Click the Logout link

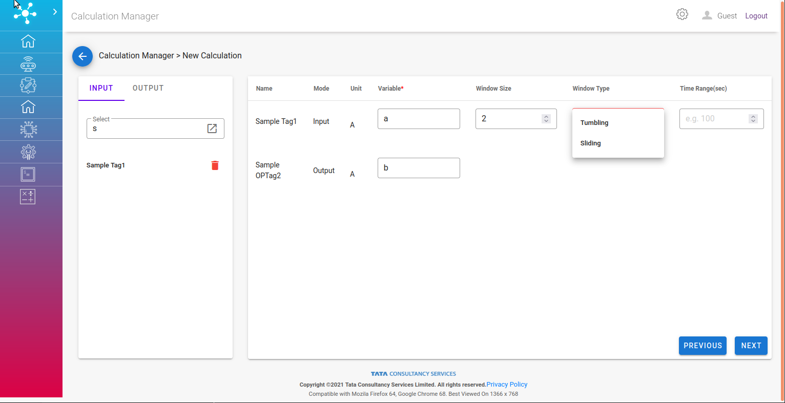pyautogui.click(x=756, y=16)
